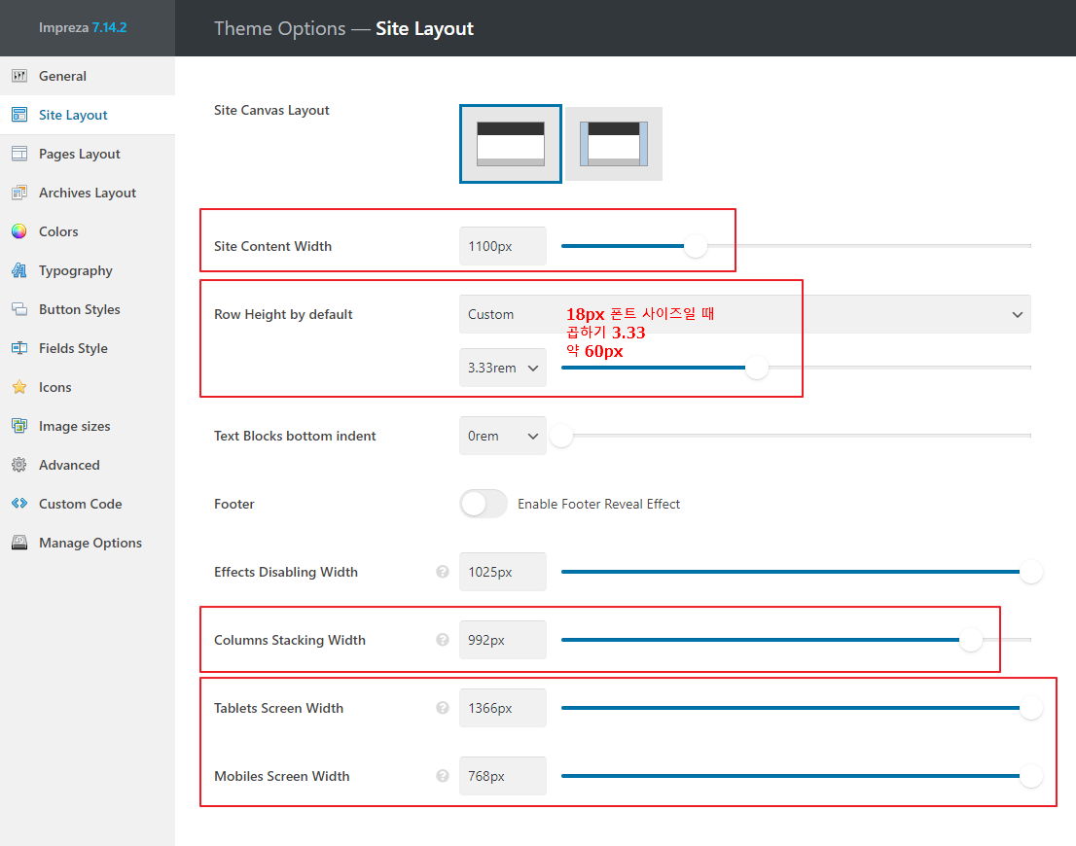Click the Columns Stacking Width slider handle
1076x846 pixels.
click(x=970, y=640)
